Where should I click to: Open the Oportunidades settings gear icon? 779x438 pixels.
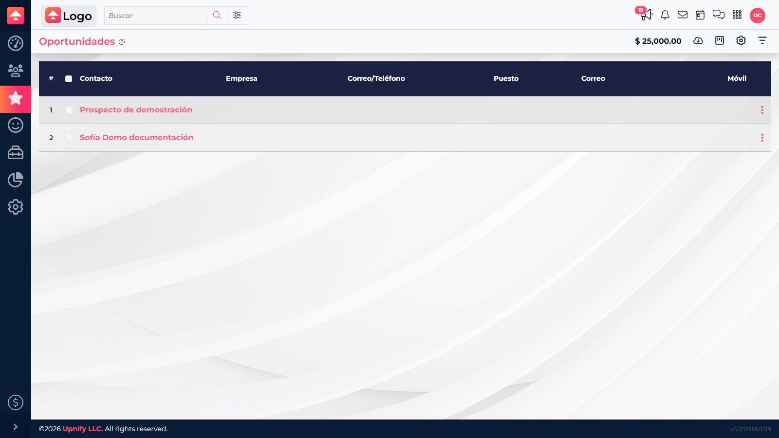click(741, 40)
